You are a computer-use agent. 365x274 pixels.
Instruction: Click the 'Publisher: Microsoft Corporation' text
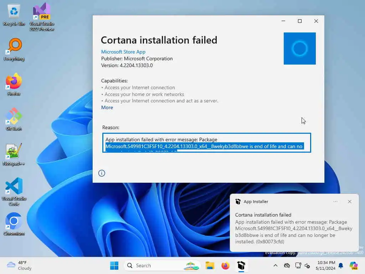coord(137,59)
